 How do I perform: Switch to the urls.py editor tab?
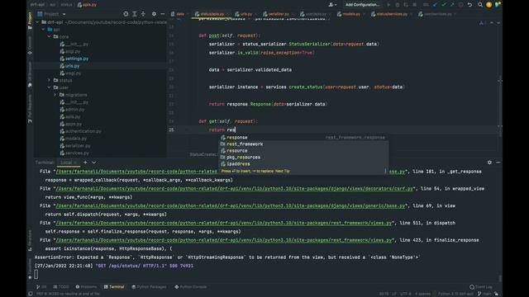[246, 14]
